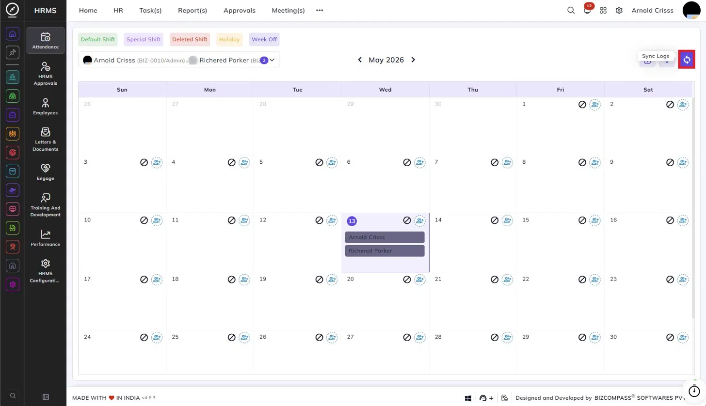Go to previous month arrow
Viewport: 706px width, 406px height.
(360, 60)
